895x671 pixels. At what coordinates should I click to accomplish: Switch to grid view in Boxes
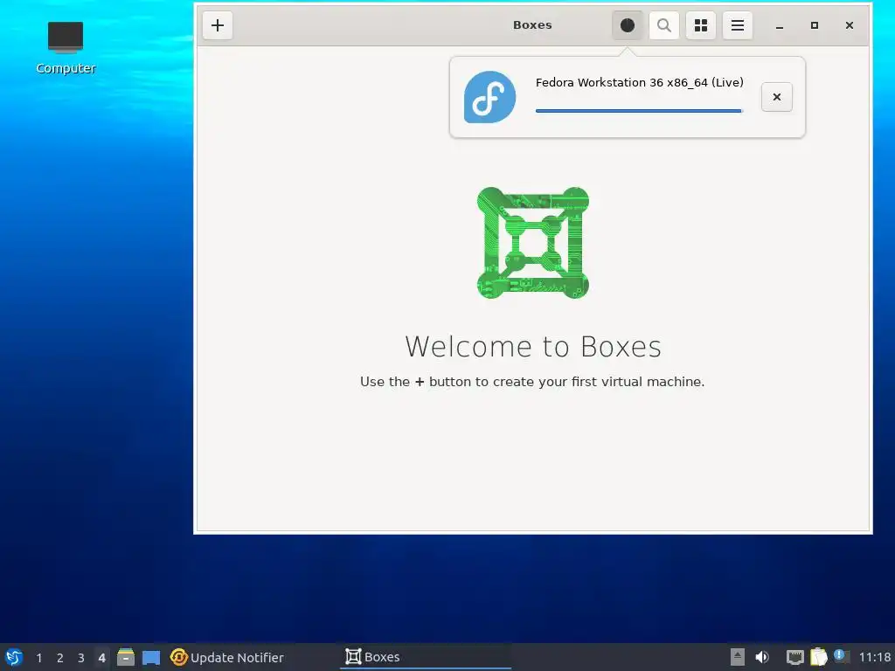click(701, 25)
